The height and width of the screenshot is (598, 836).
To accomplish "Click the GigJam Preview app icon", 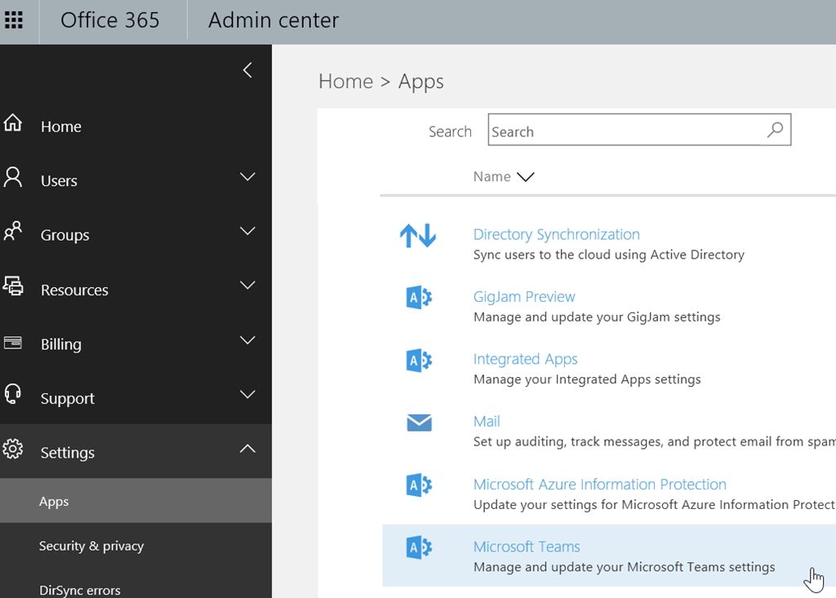I will pos(419,298).
